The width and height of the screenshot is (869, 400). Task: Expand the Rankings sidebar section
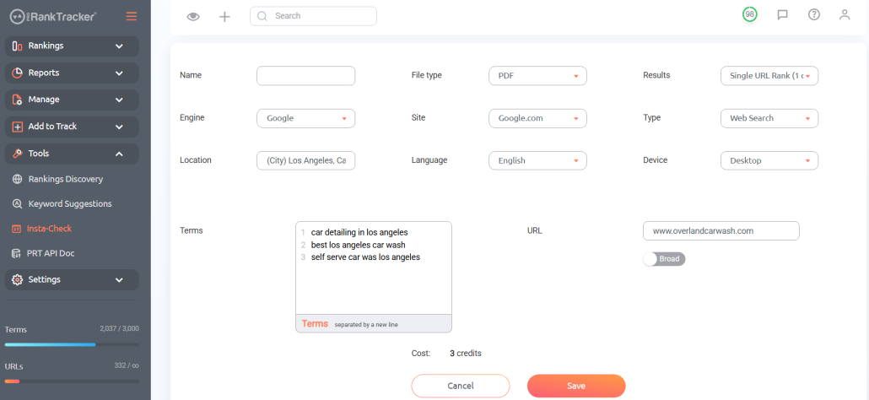[x=72, y=46]
